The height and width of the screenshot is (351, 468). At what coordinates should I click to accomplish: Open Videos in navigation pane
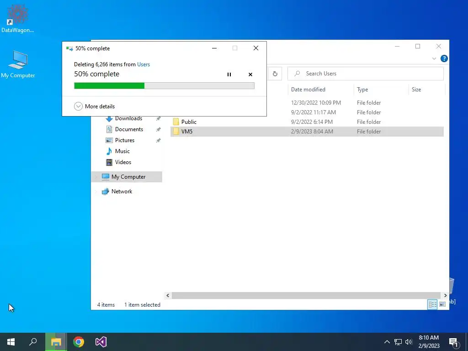pos(122,162)
